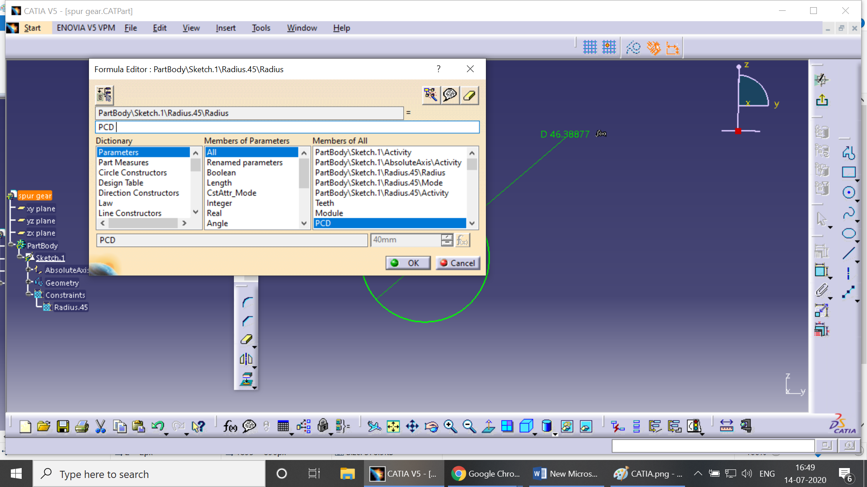Screen dimensions: 867x487
Task: Toggle the Snap to Point icon
Action: 609,47
